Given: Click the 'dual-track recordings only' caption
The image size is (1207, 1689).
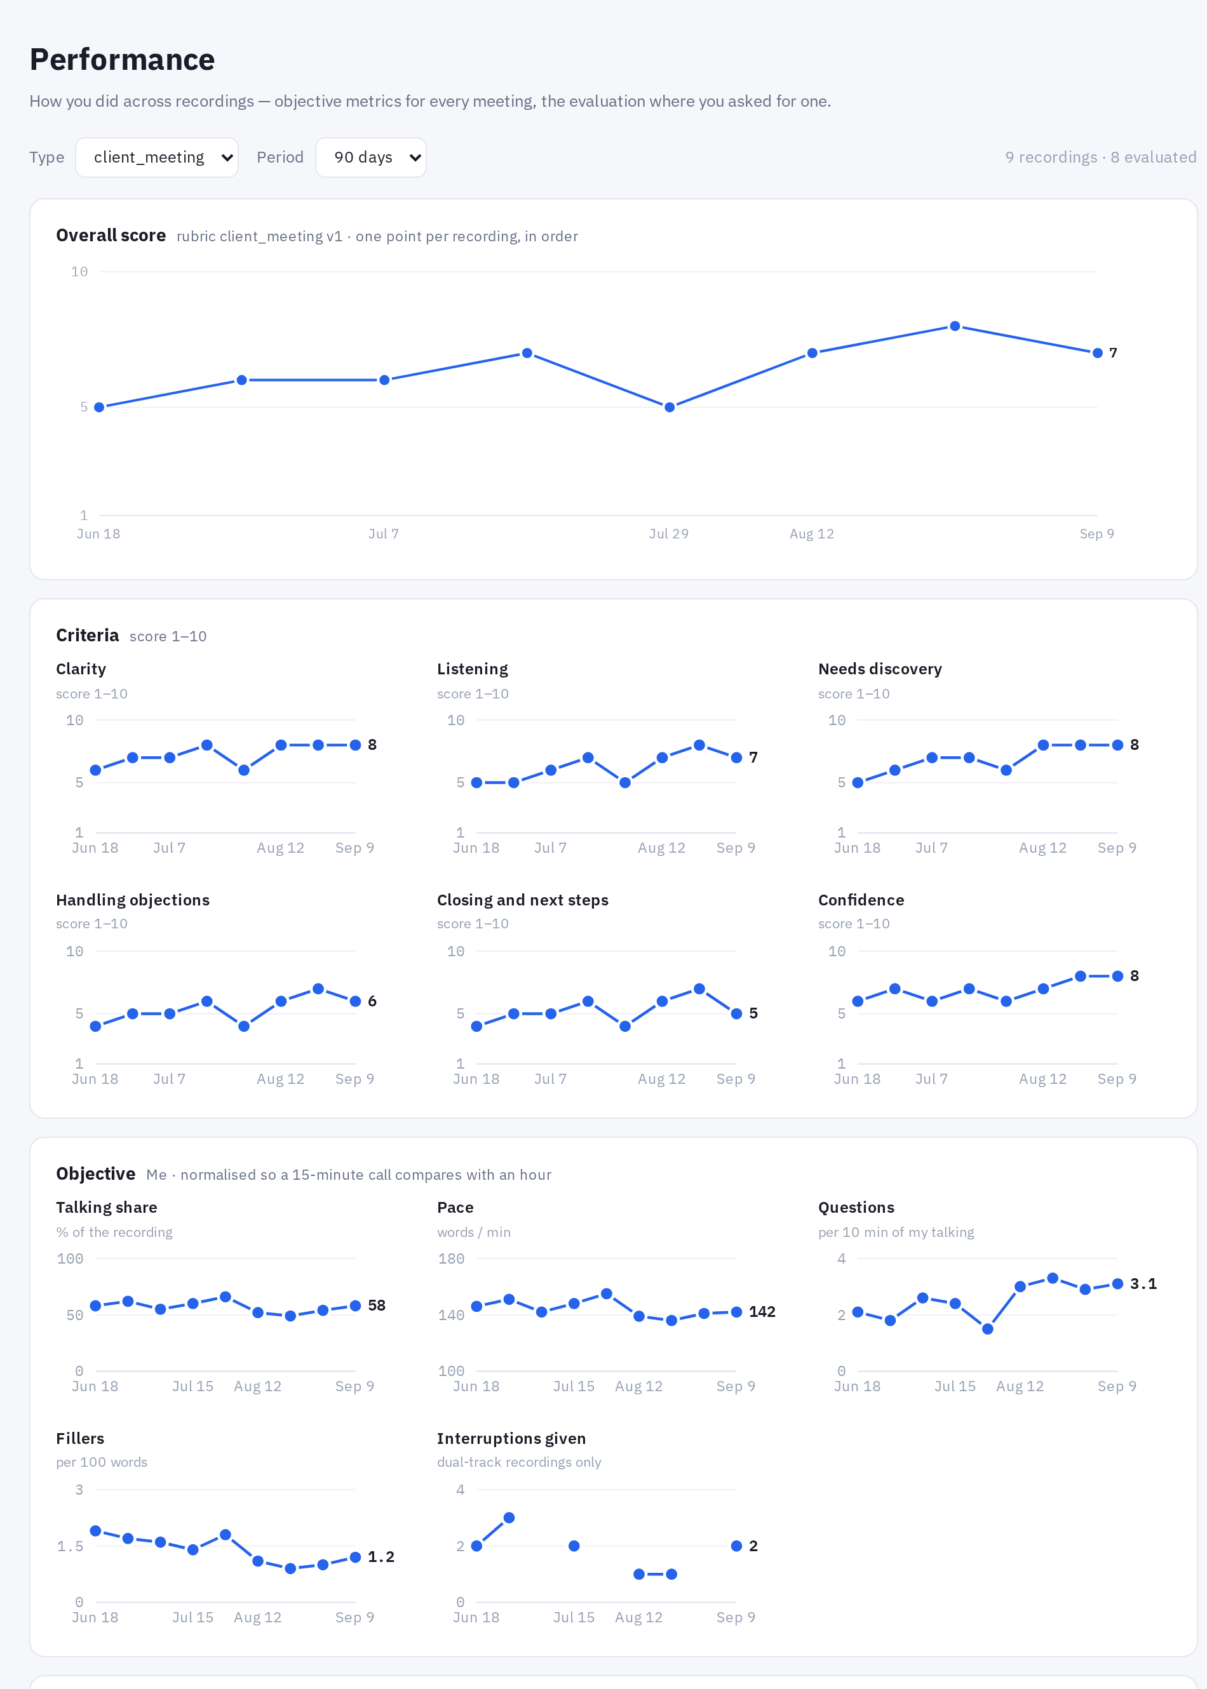Looking at the screenshot, I should point(519,1462).
